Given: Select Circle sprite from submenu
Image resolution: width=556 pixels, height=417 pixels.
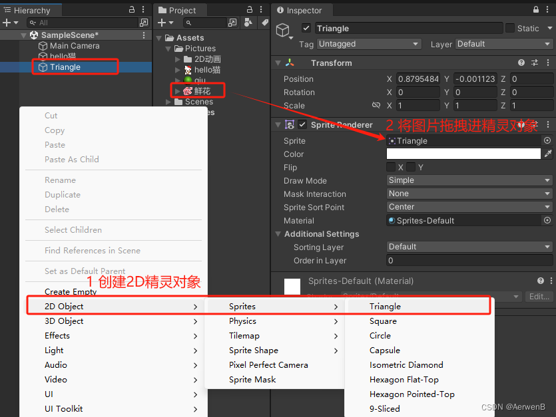Looking at the screenshot, I should 418,335.
